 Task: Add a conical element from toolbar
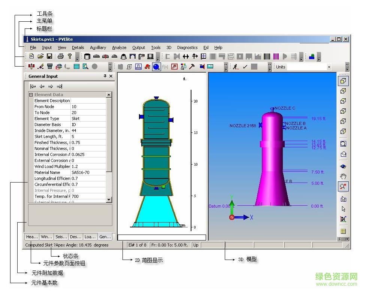123,57
